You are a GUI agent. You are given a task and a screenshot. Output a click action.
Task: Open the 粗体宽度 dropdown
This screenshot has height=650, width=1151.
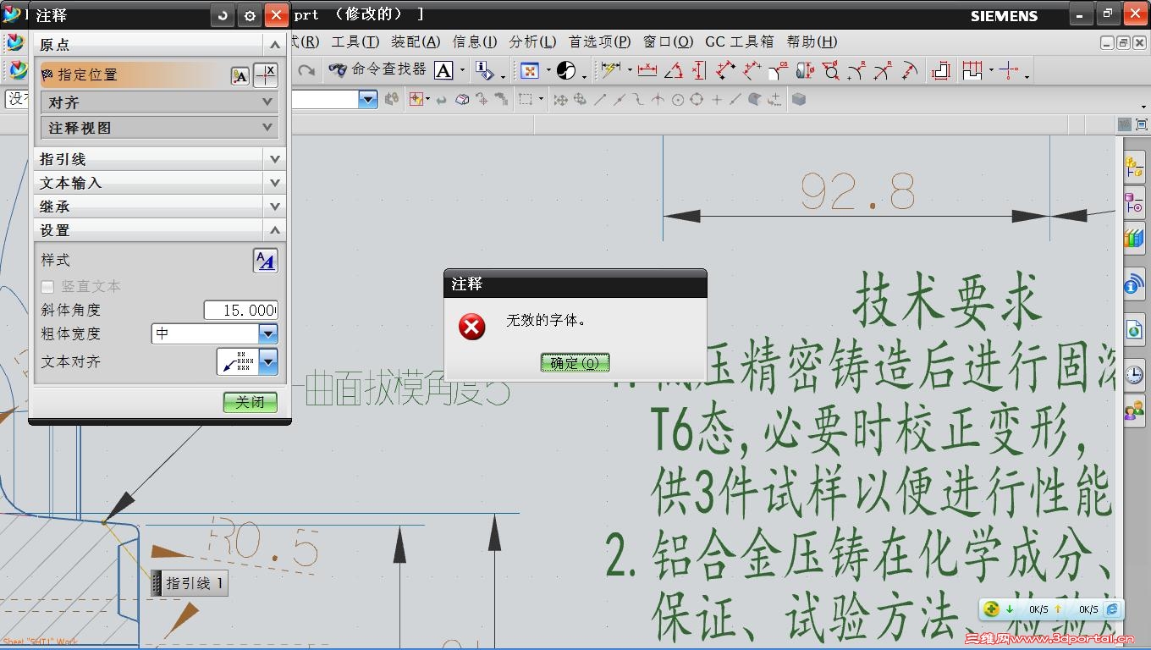(267, 333)
